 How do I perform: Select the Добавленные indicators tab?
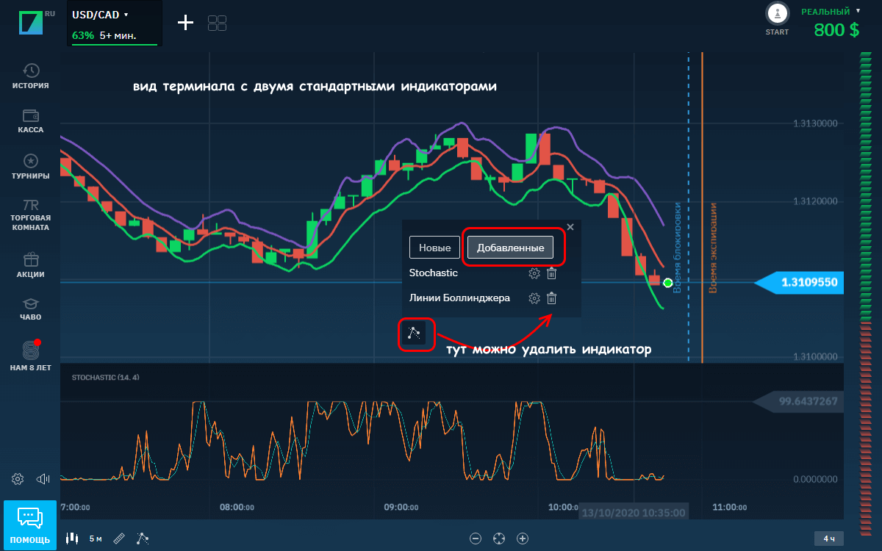[510, 248]
